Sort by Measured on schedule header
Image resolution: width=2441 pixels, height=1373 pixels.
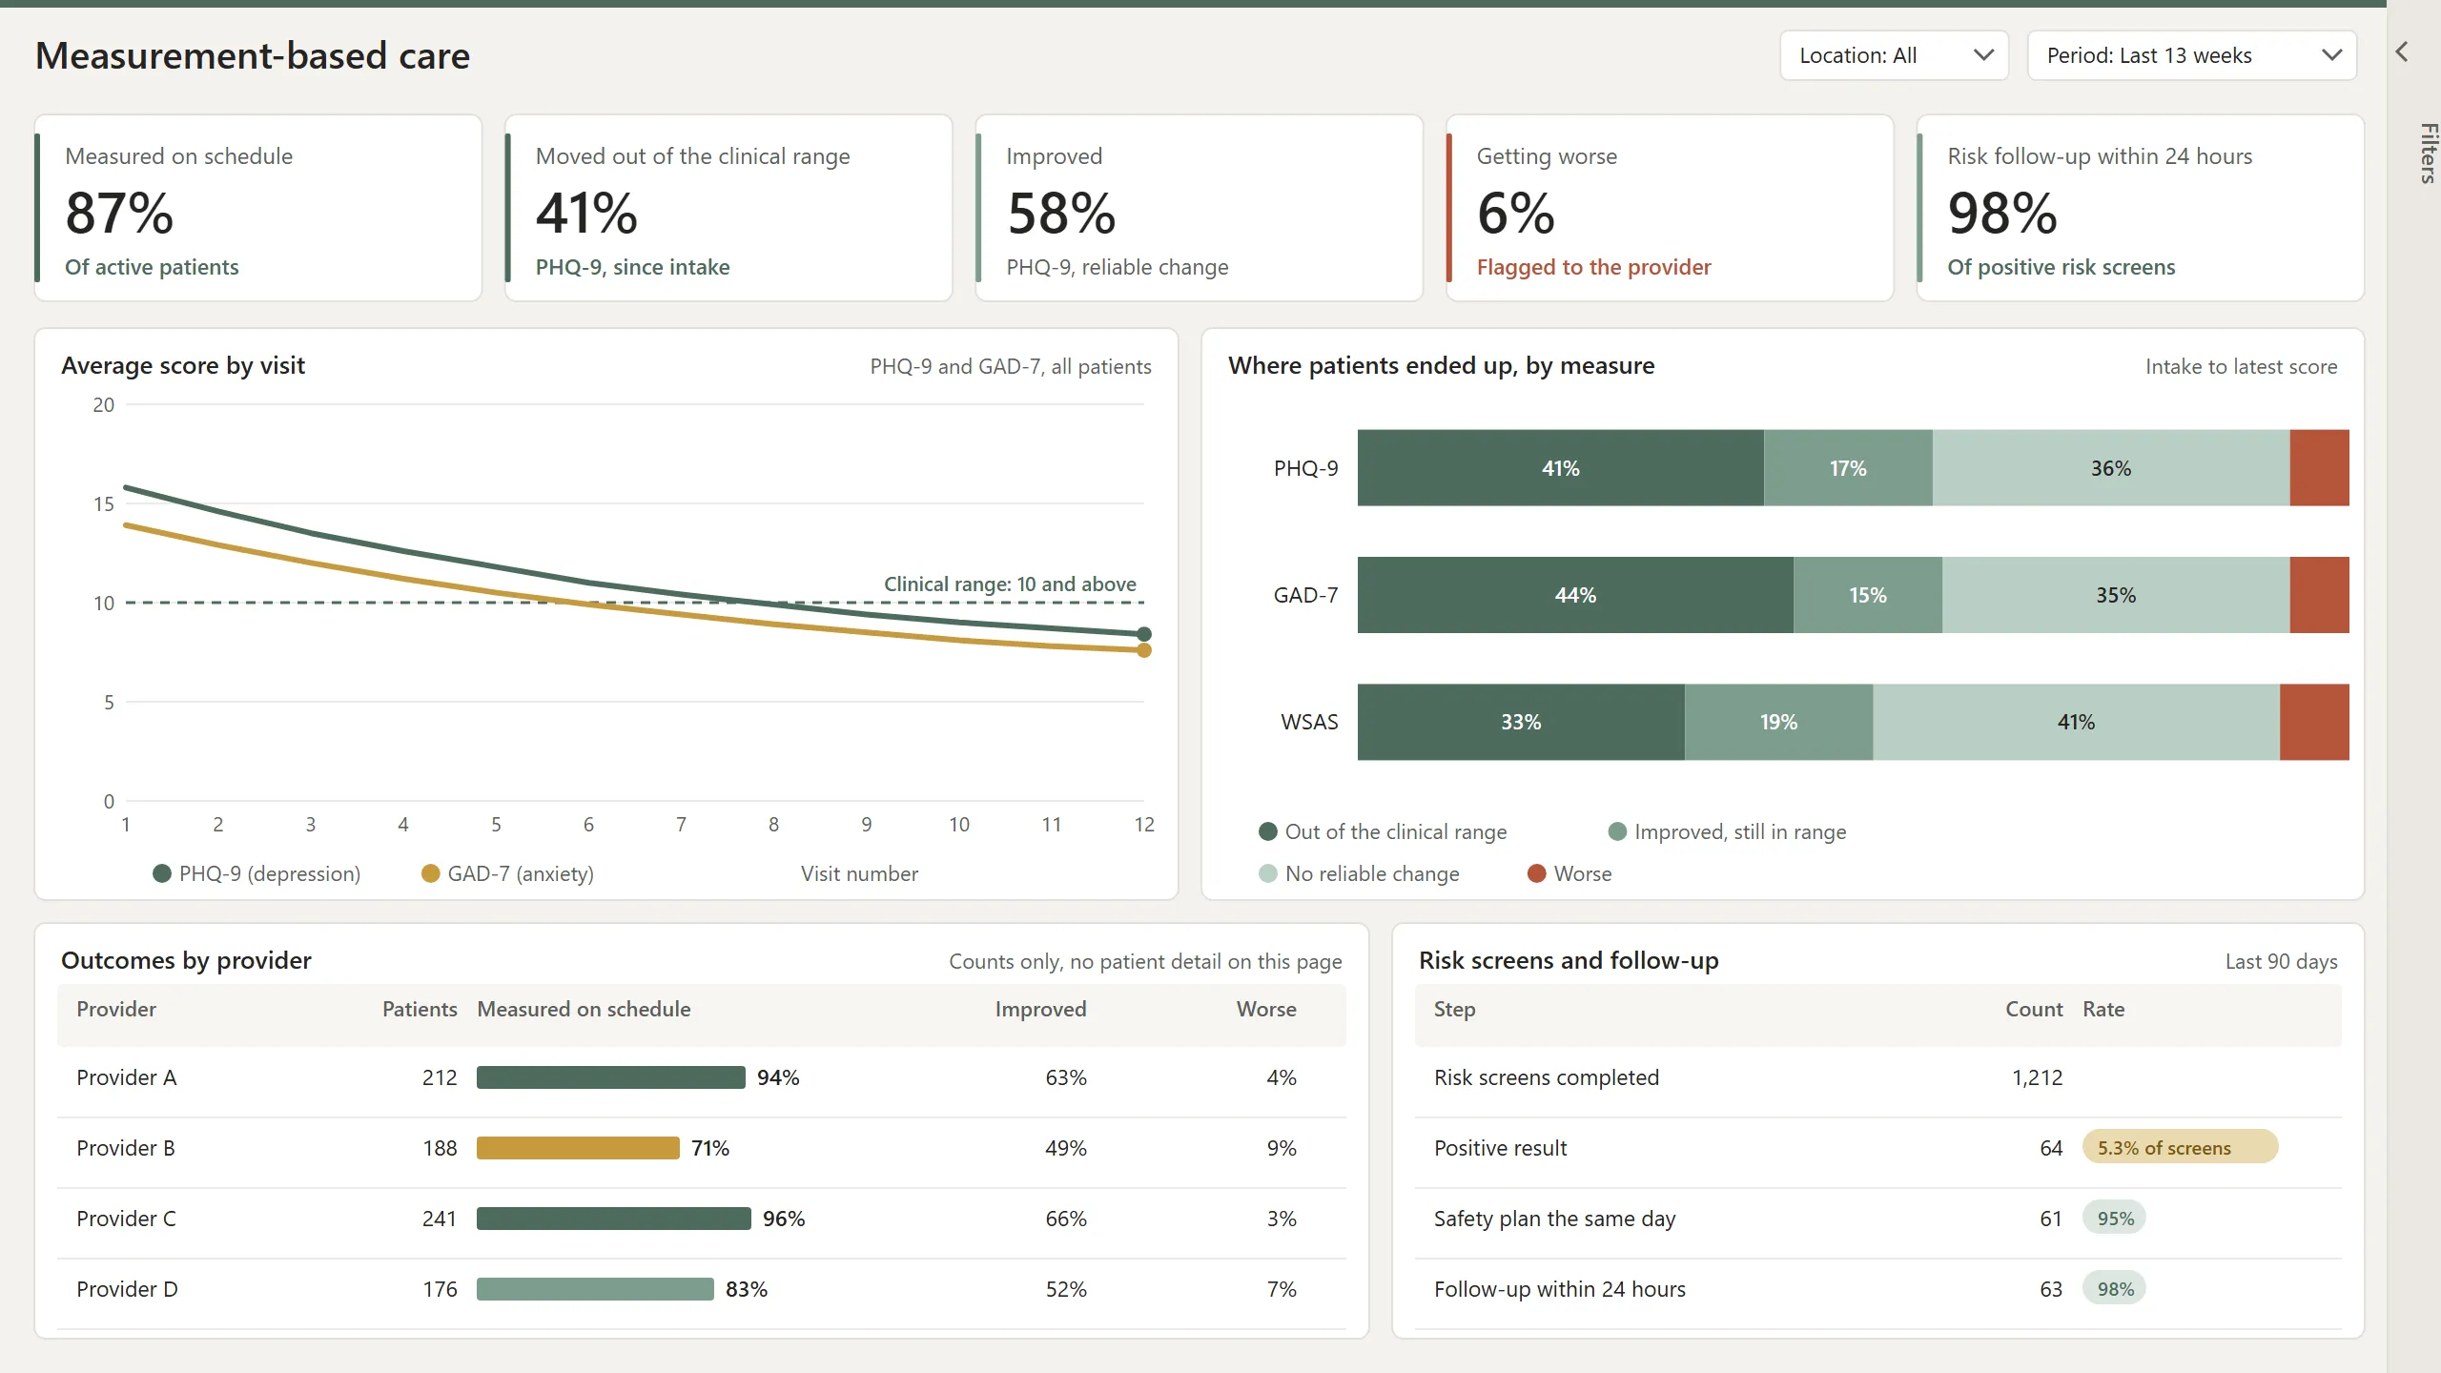(584, 1009)
